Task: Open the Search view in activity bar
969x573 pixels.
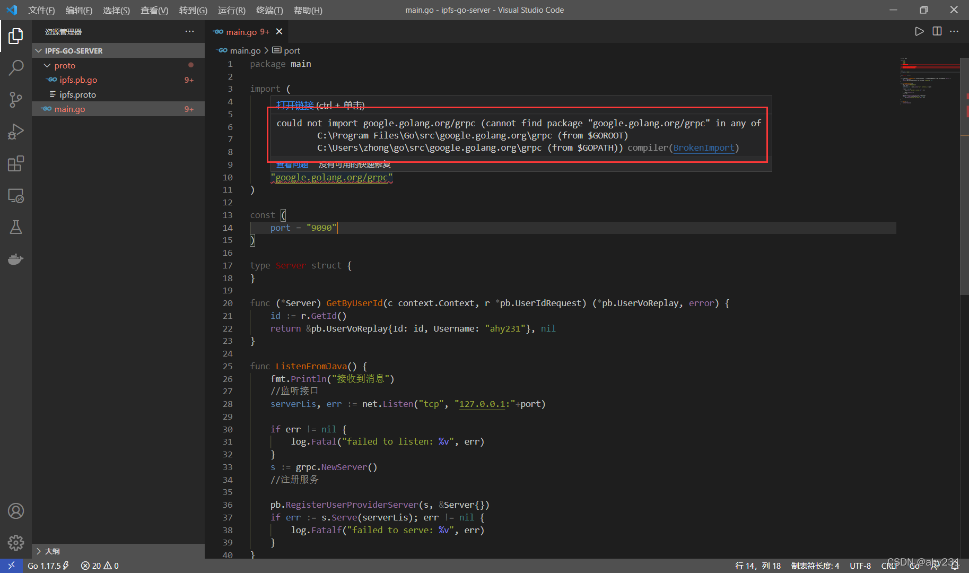Action: coord(16,68)
